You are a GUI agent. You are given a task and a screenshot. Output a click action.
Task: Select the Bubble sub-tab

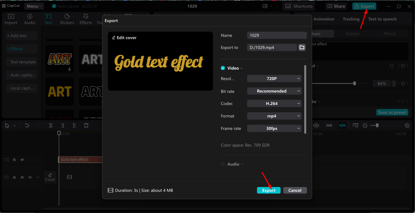[353, 34]
